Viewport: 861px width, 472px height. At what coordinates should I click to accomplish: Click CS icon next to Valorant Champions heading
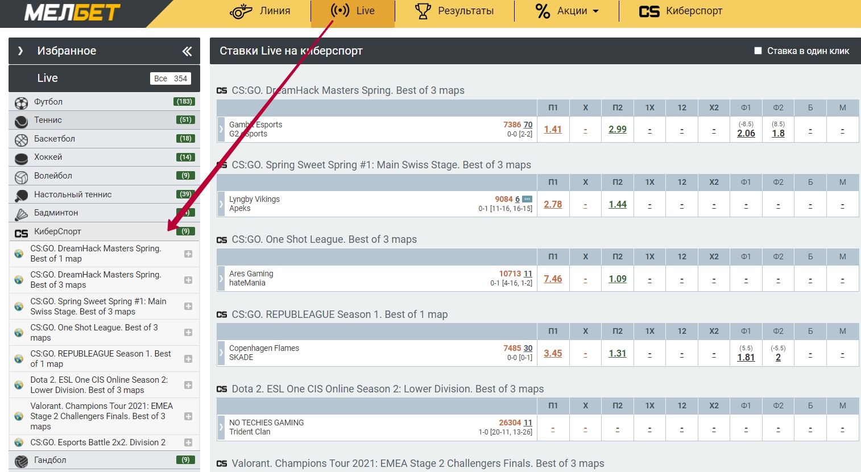click(222, 463)
